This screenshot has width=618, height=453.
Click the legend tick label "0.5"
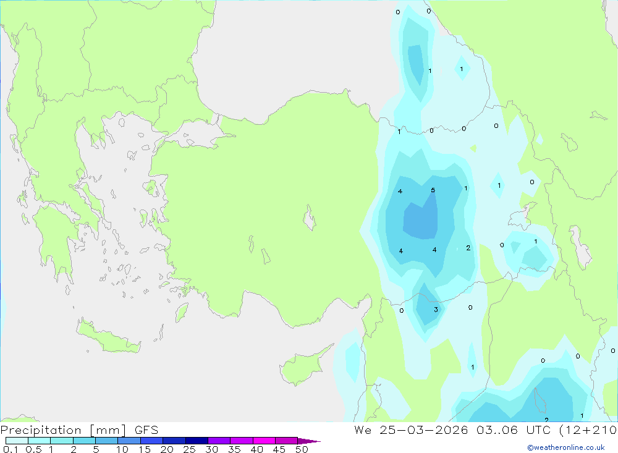coord(33,449)
